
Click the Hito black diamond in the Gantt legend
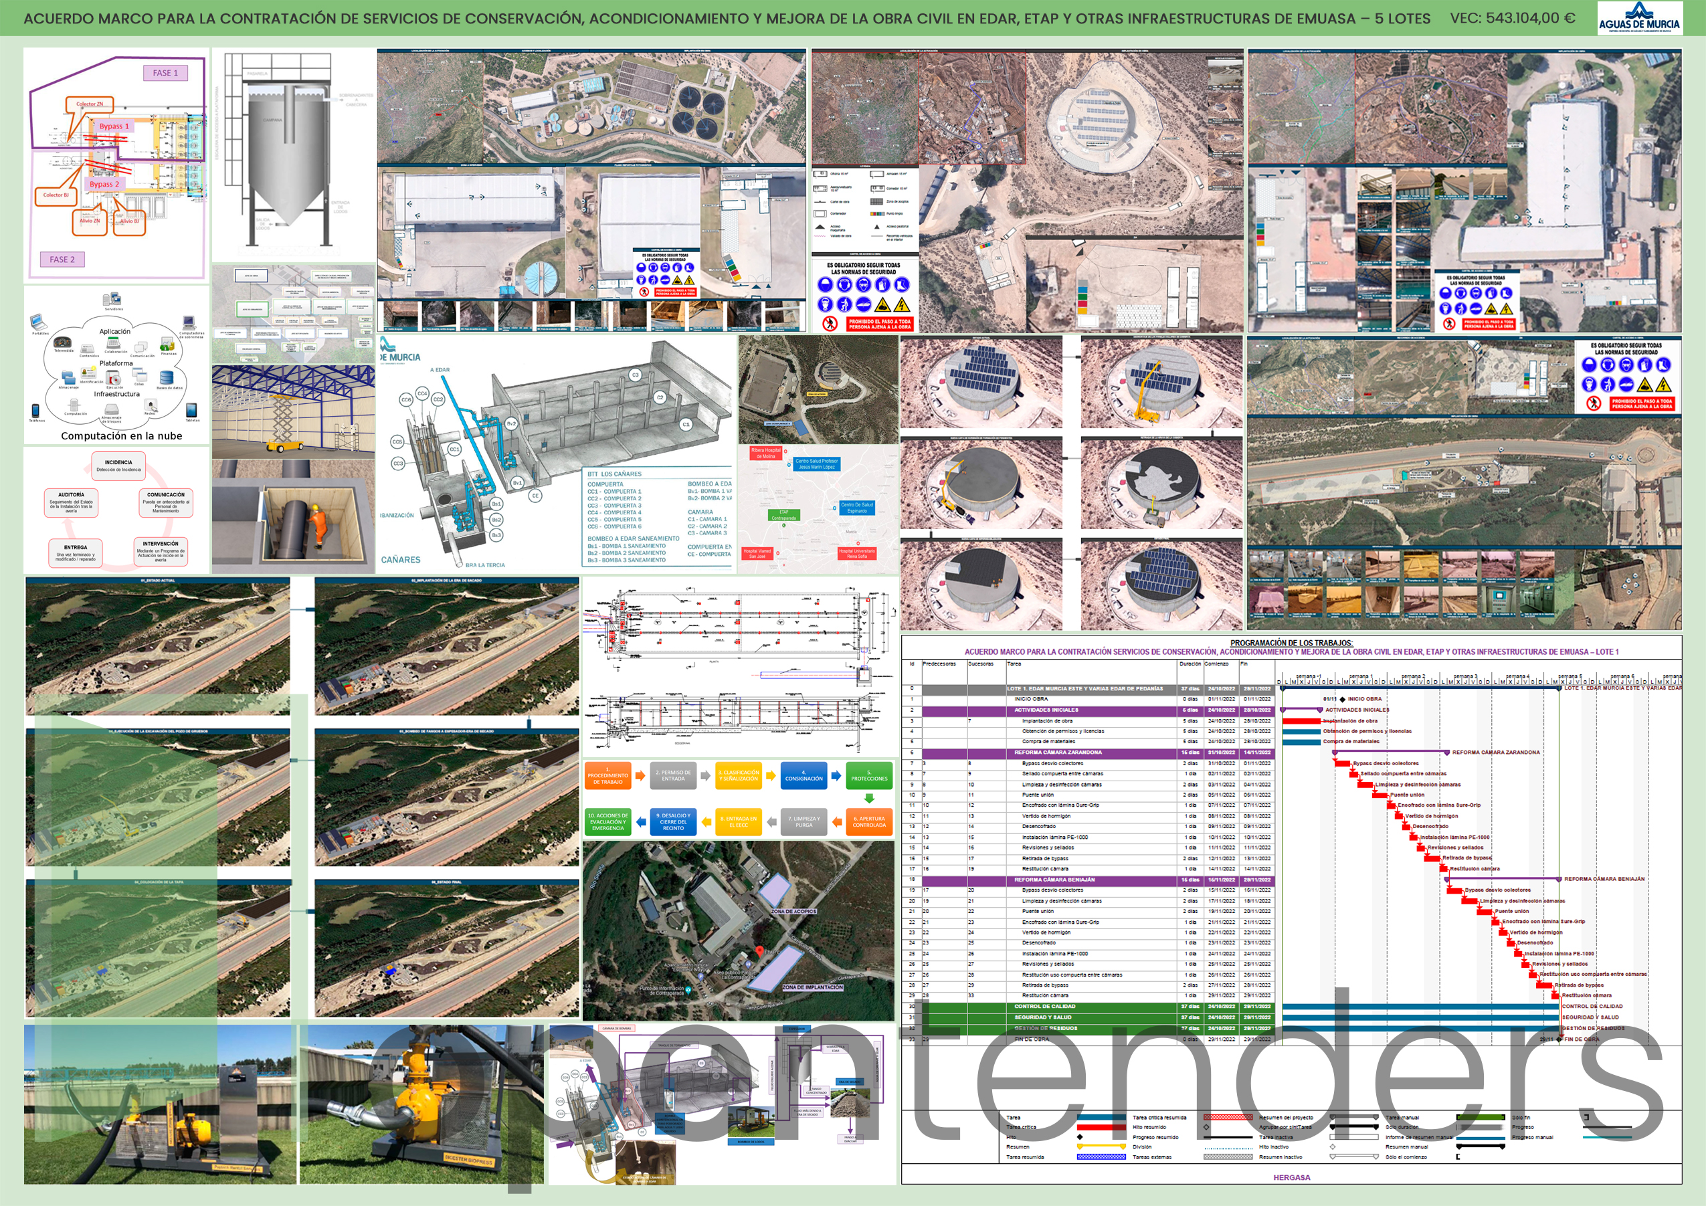1080,1137
